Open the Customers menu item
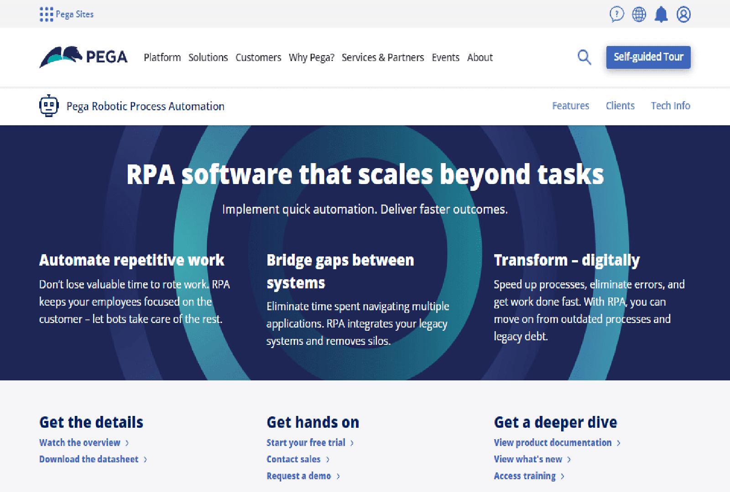The width and height of the screenshot is (730, 492). tap(258, 57)
